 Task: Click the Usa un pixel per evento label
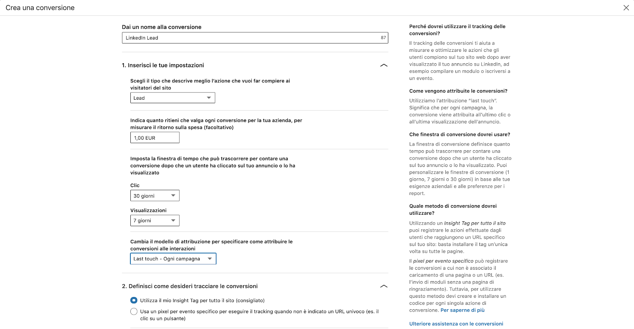tap(260, 315)
